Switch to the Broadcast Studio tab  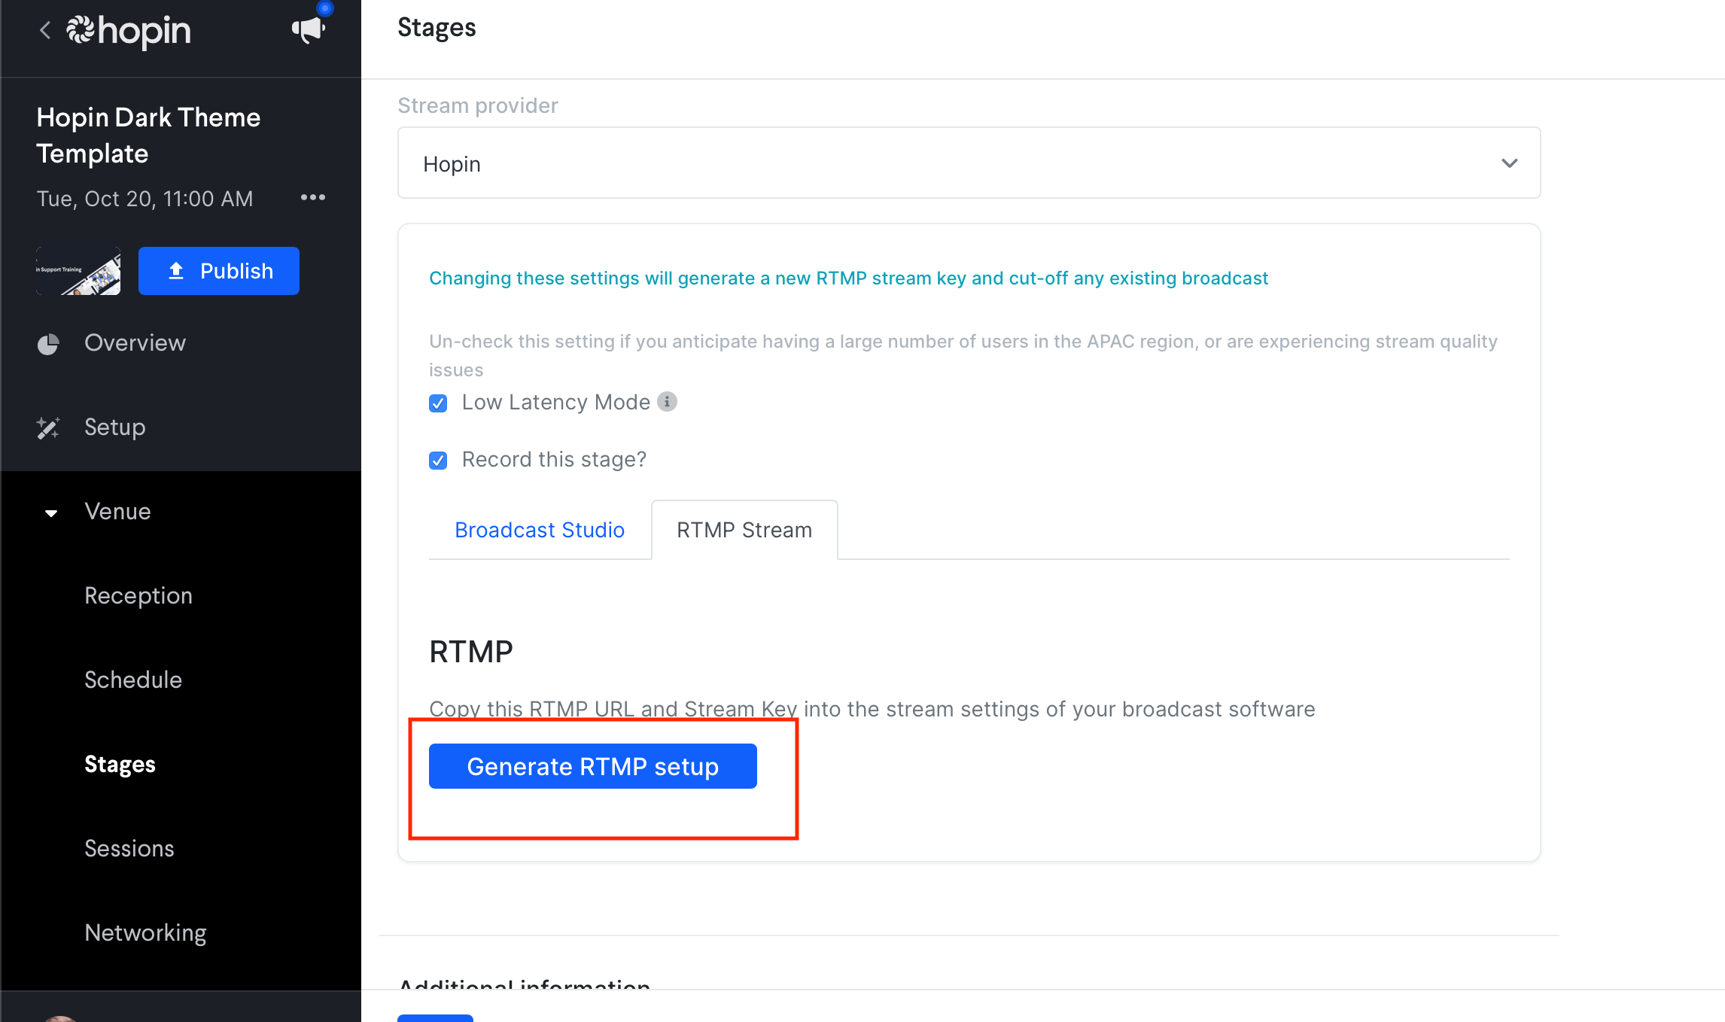tap(540, 530)
